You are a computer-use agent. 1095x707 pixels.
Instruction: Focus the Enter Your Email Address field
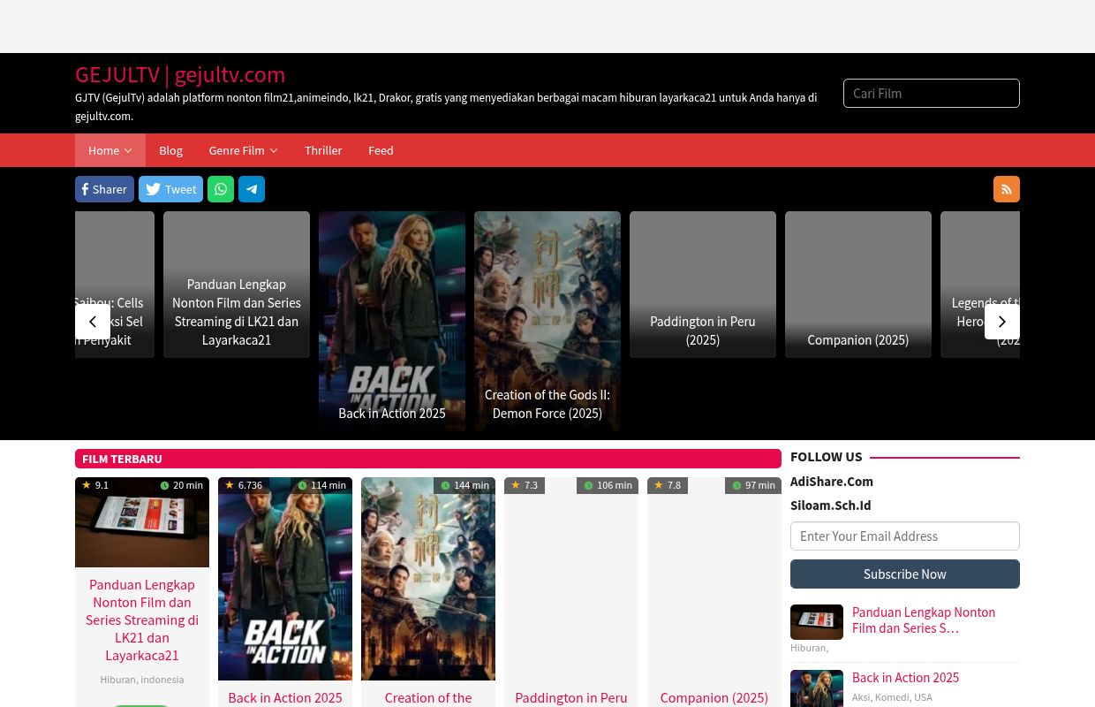[905, 536]
